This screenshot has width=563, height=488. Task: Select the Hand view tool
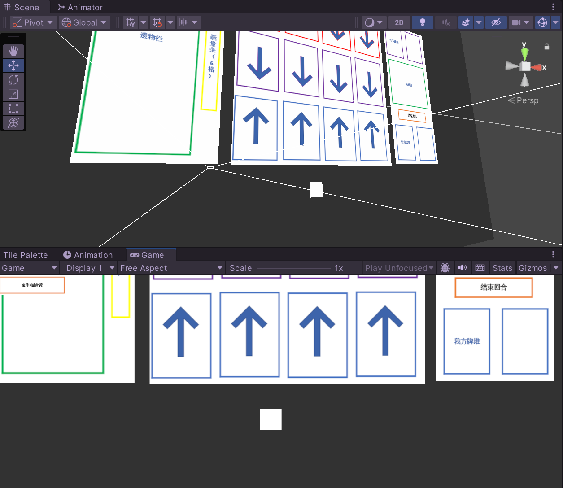click(13, 51)
